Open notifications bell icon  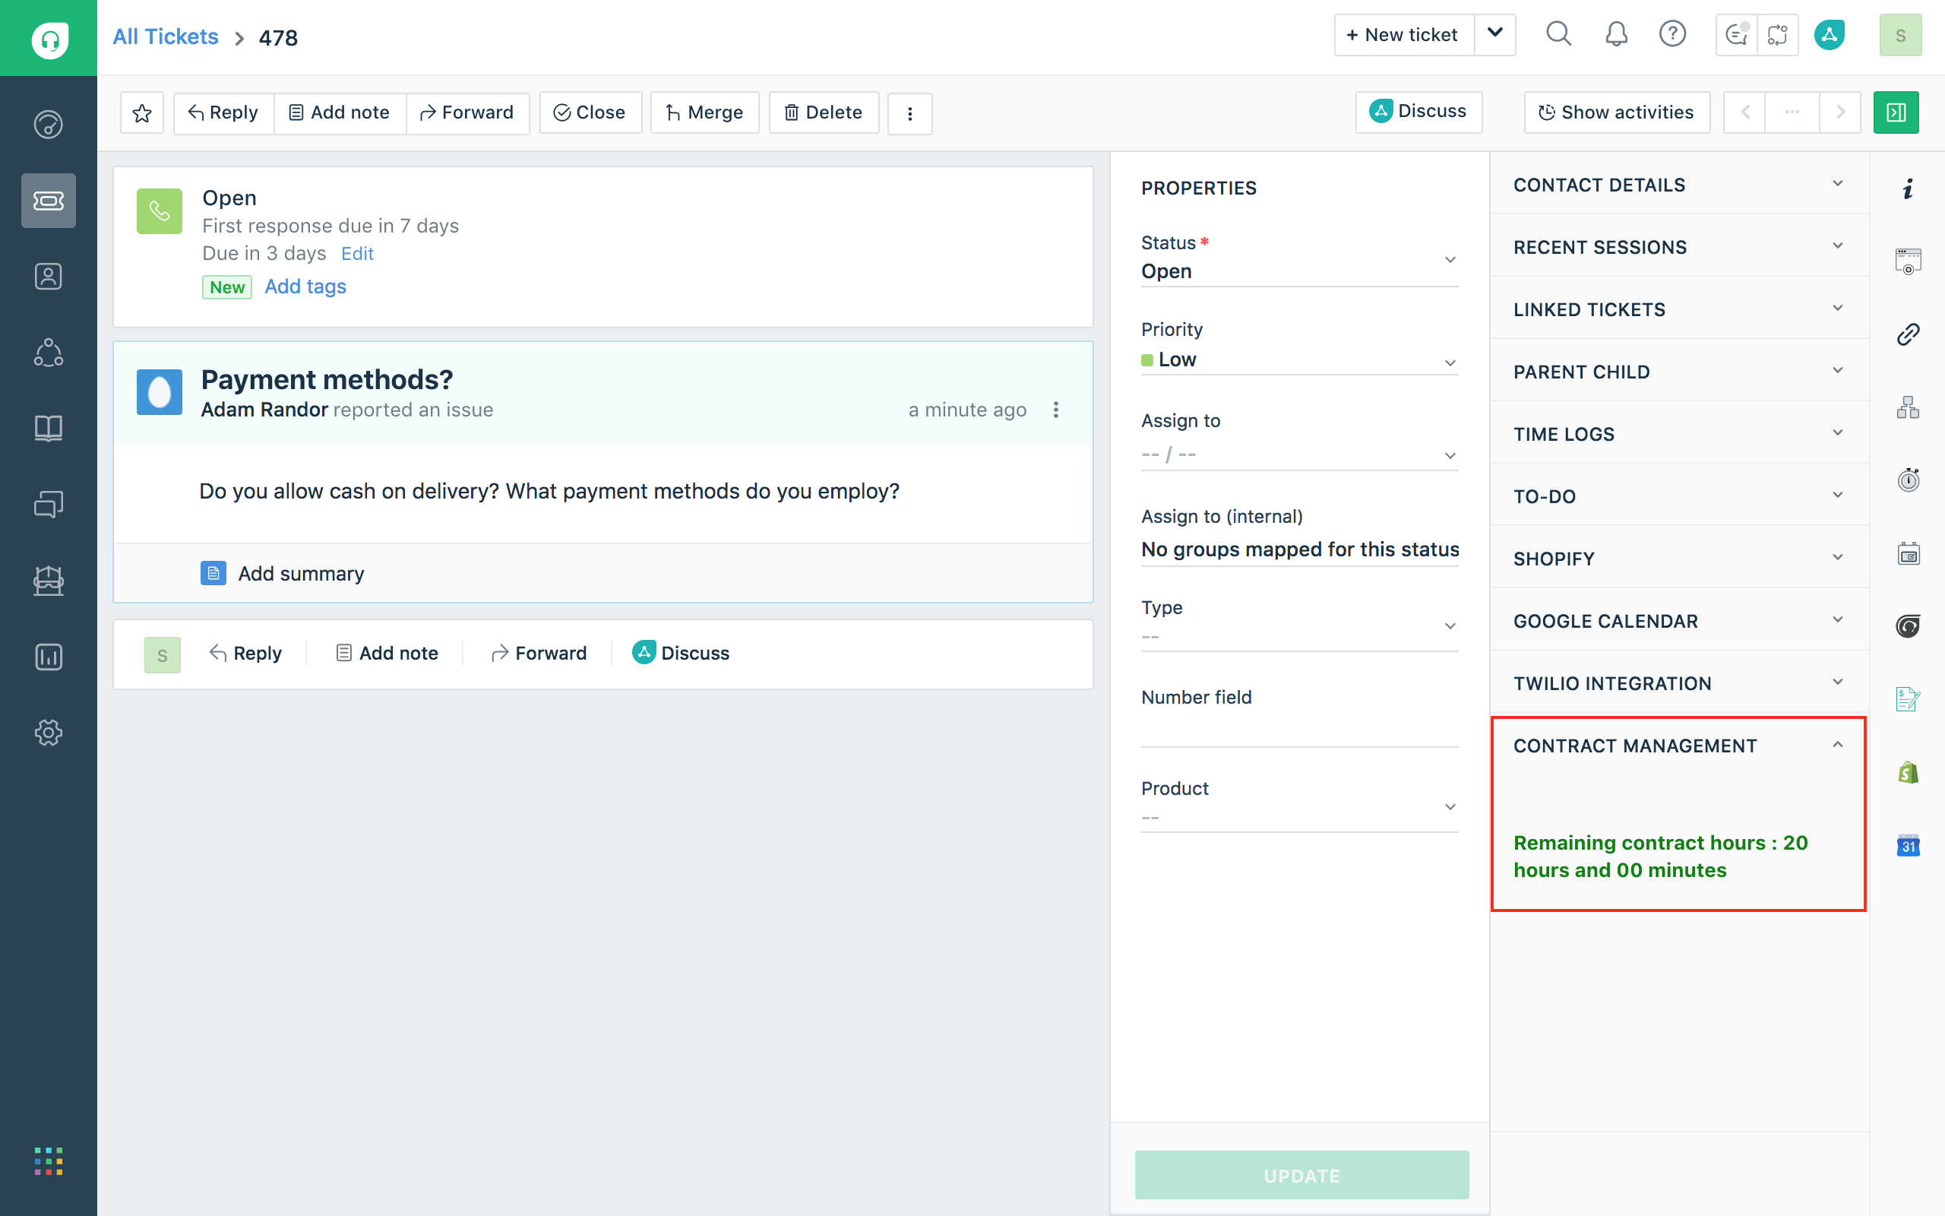[x=1615, y=35]
